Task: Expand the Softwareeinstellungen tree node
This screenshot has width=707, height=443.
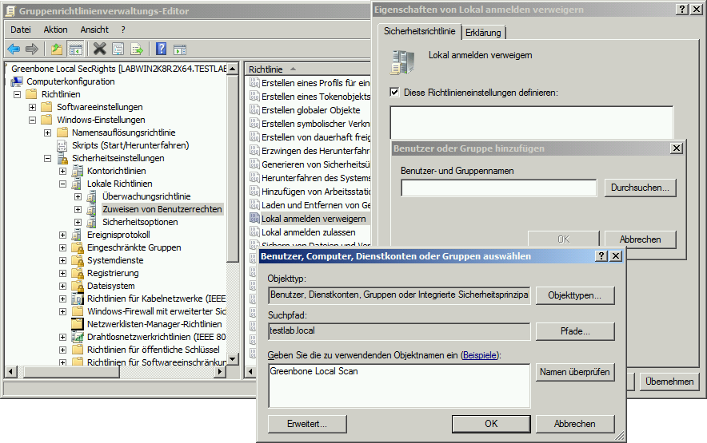Action: (33, 107)
